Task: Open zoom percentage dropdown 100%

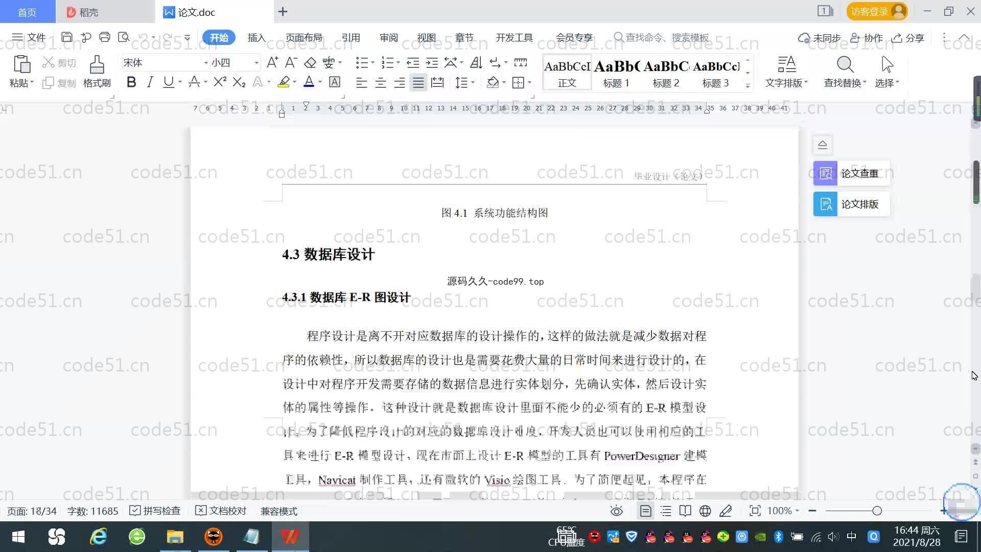Action: pos(783,511)
